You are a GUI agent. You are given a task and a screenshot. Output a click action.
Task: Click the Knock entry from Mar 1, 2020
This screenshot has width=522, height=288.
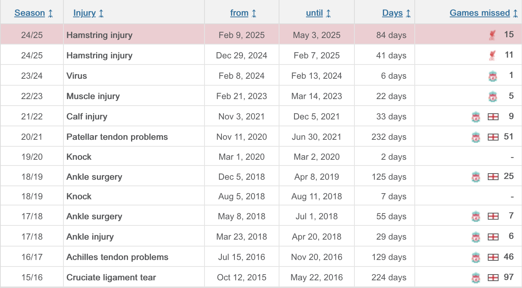(79, 157)
